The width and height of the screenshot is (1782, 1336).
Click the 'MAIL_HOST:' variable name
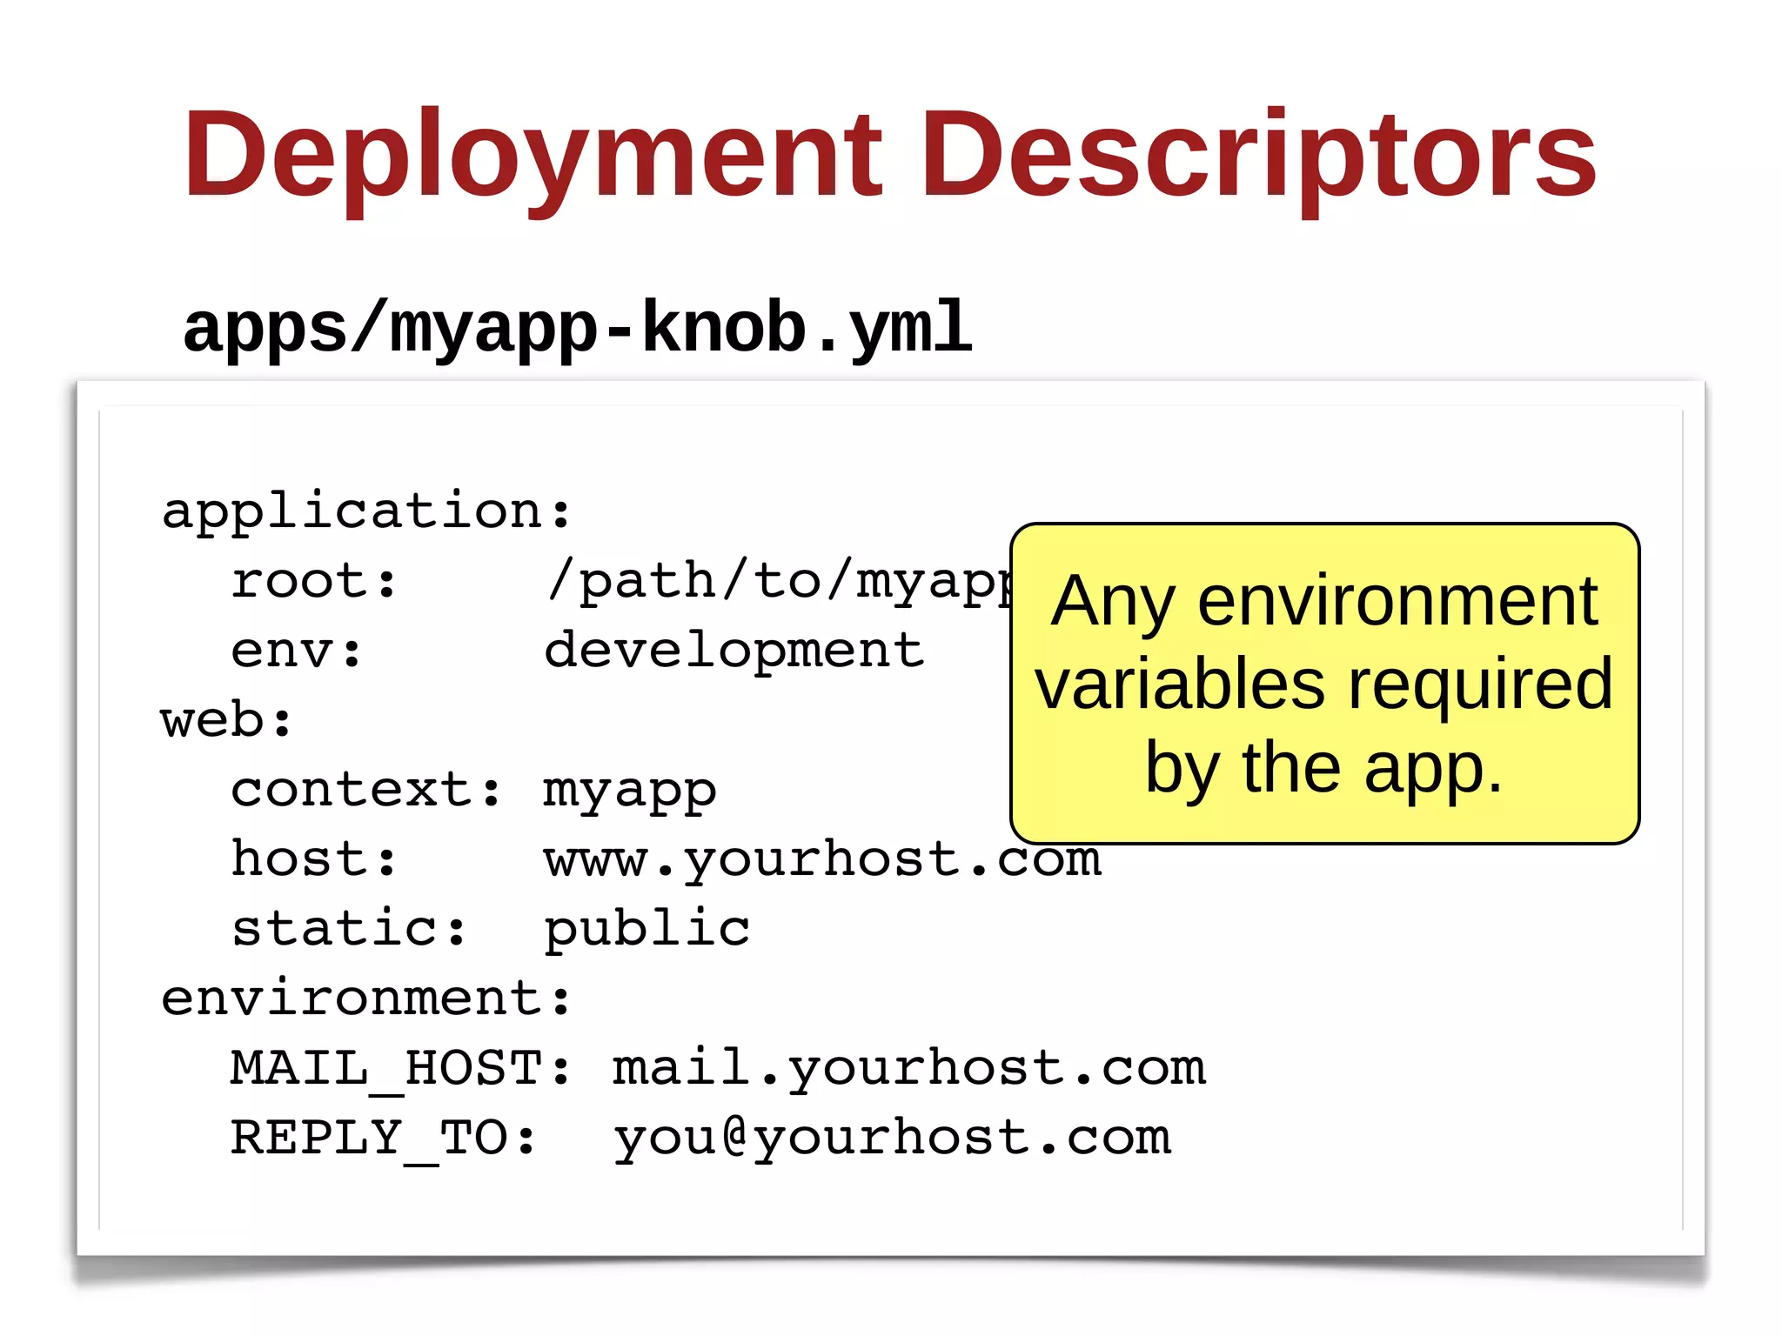[x=401, y=1070]
